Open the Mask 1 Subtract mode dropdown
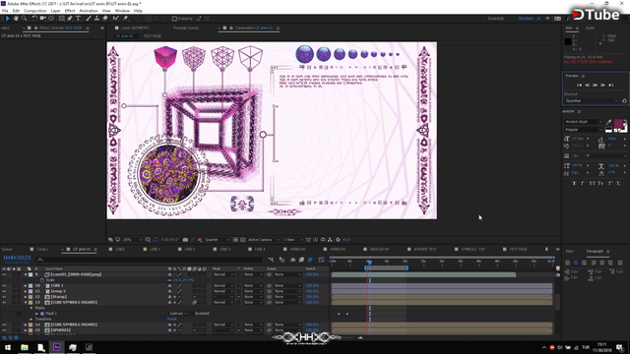The image size is (630, 354). [178, 314]
